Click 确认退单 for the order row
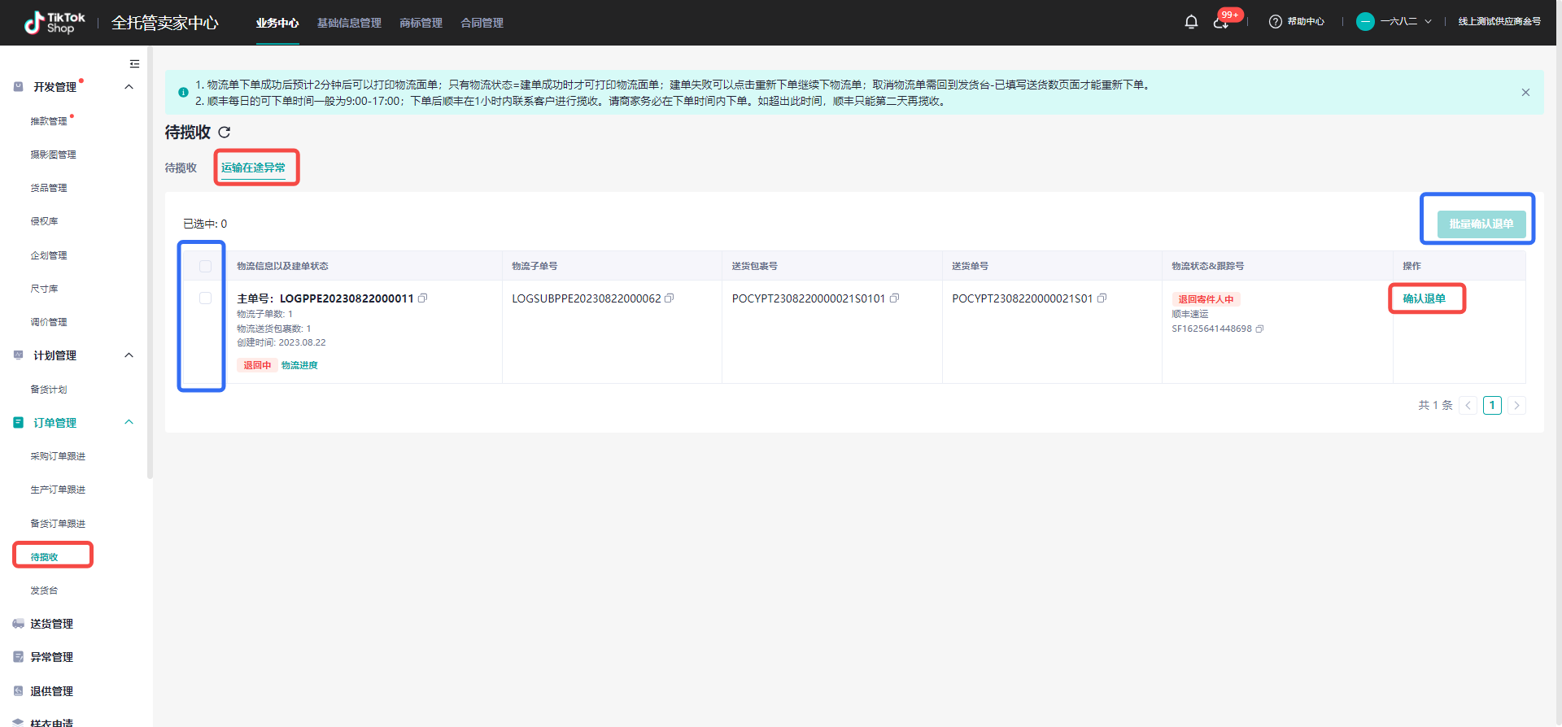The width and height of the screenshot is (1562, 727). 1424,298
